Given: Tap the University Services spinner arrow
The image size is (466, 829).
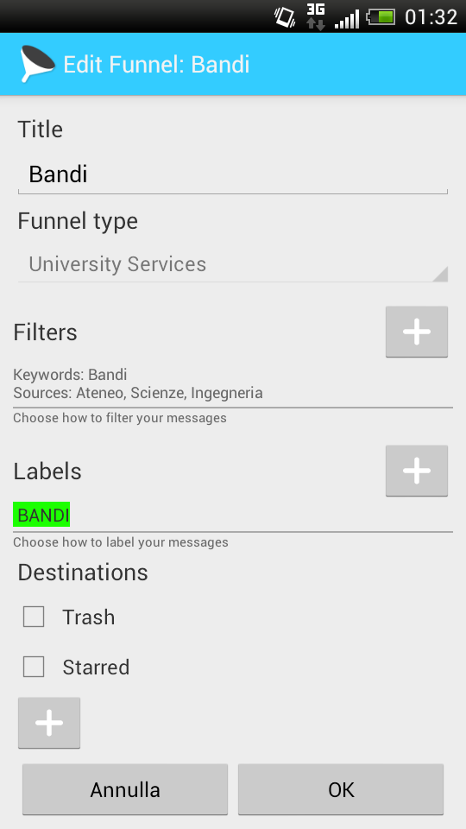Looking at the screenshot, I should pos(439,274).
